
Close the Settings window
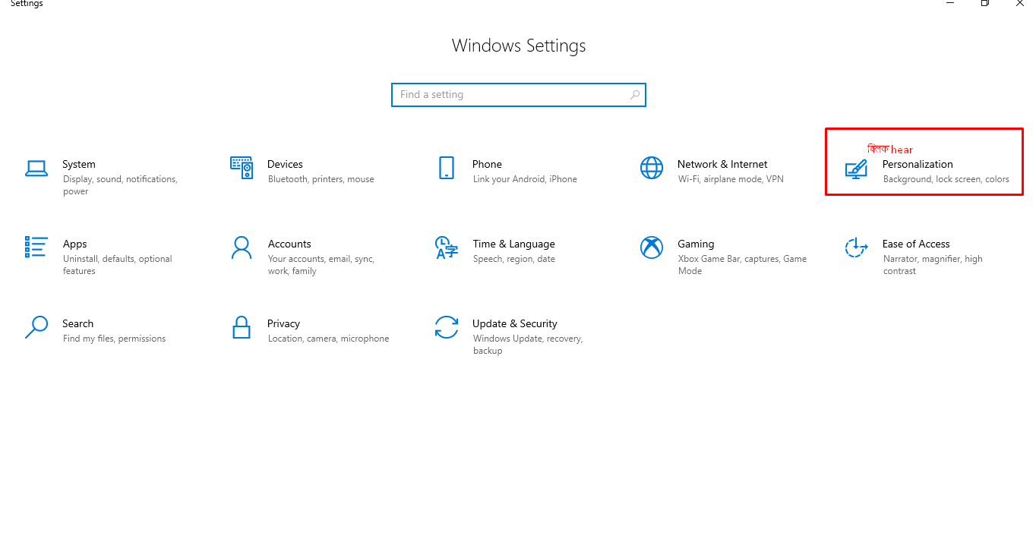pos(1019,3)
